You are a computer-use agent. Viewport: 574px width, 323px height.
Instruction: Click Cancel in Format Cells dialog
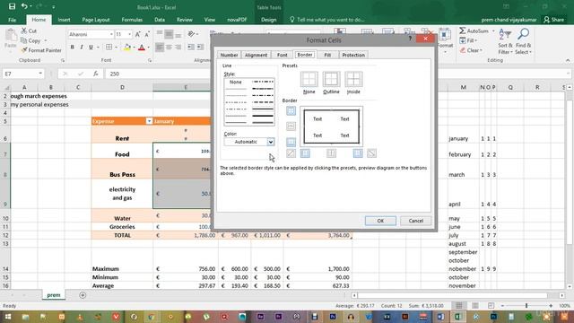[x=415, y=221]
